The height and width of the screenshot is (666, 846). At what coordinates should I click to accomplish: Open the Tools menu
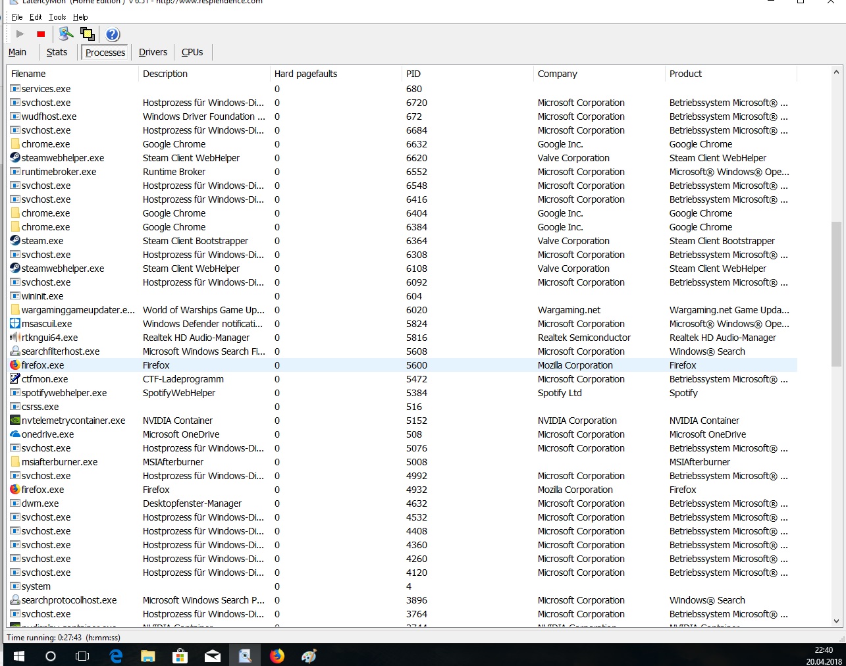pyautogui.click(x=57, y=17)
